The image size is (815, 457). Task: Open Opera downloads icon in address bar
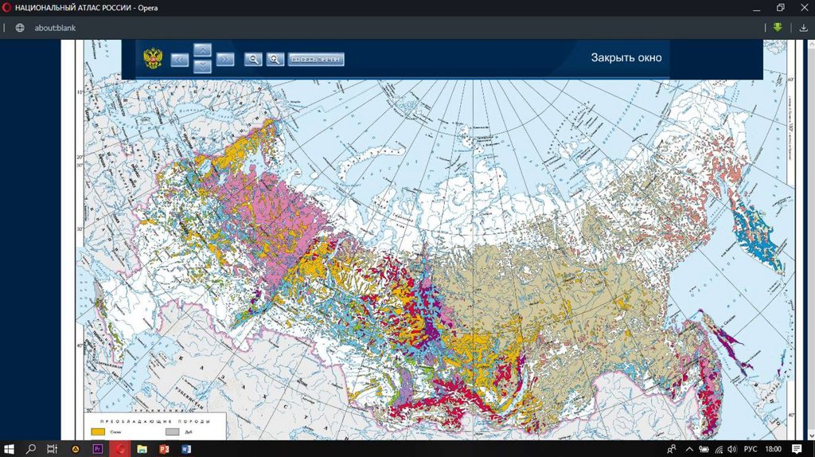(x=804, y=27)
